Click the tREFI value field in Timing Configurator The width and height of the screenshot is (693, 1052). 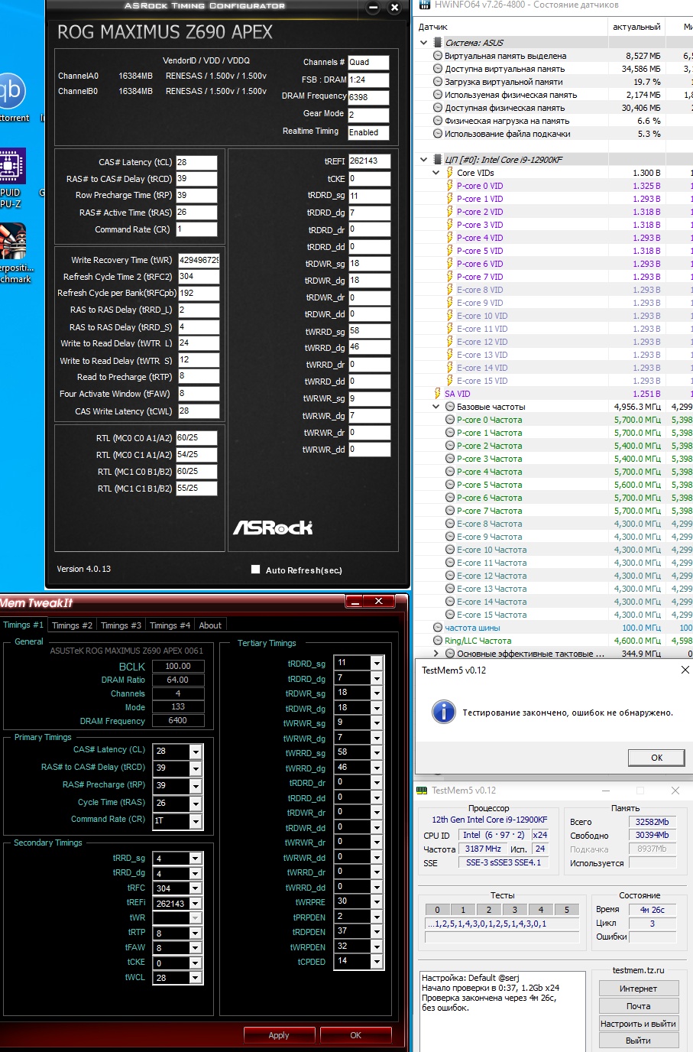369,161
